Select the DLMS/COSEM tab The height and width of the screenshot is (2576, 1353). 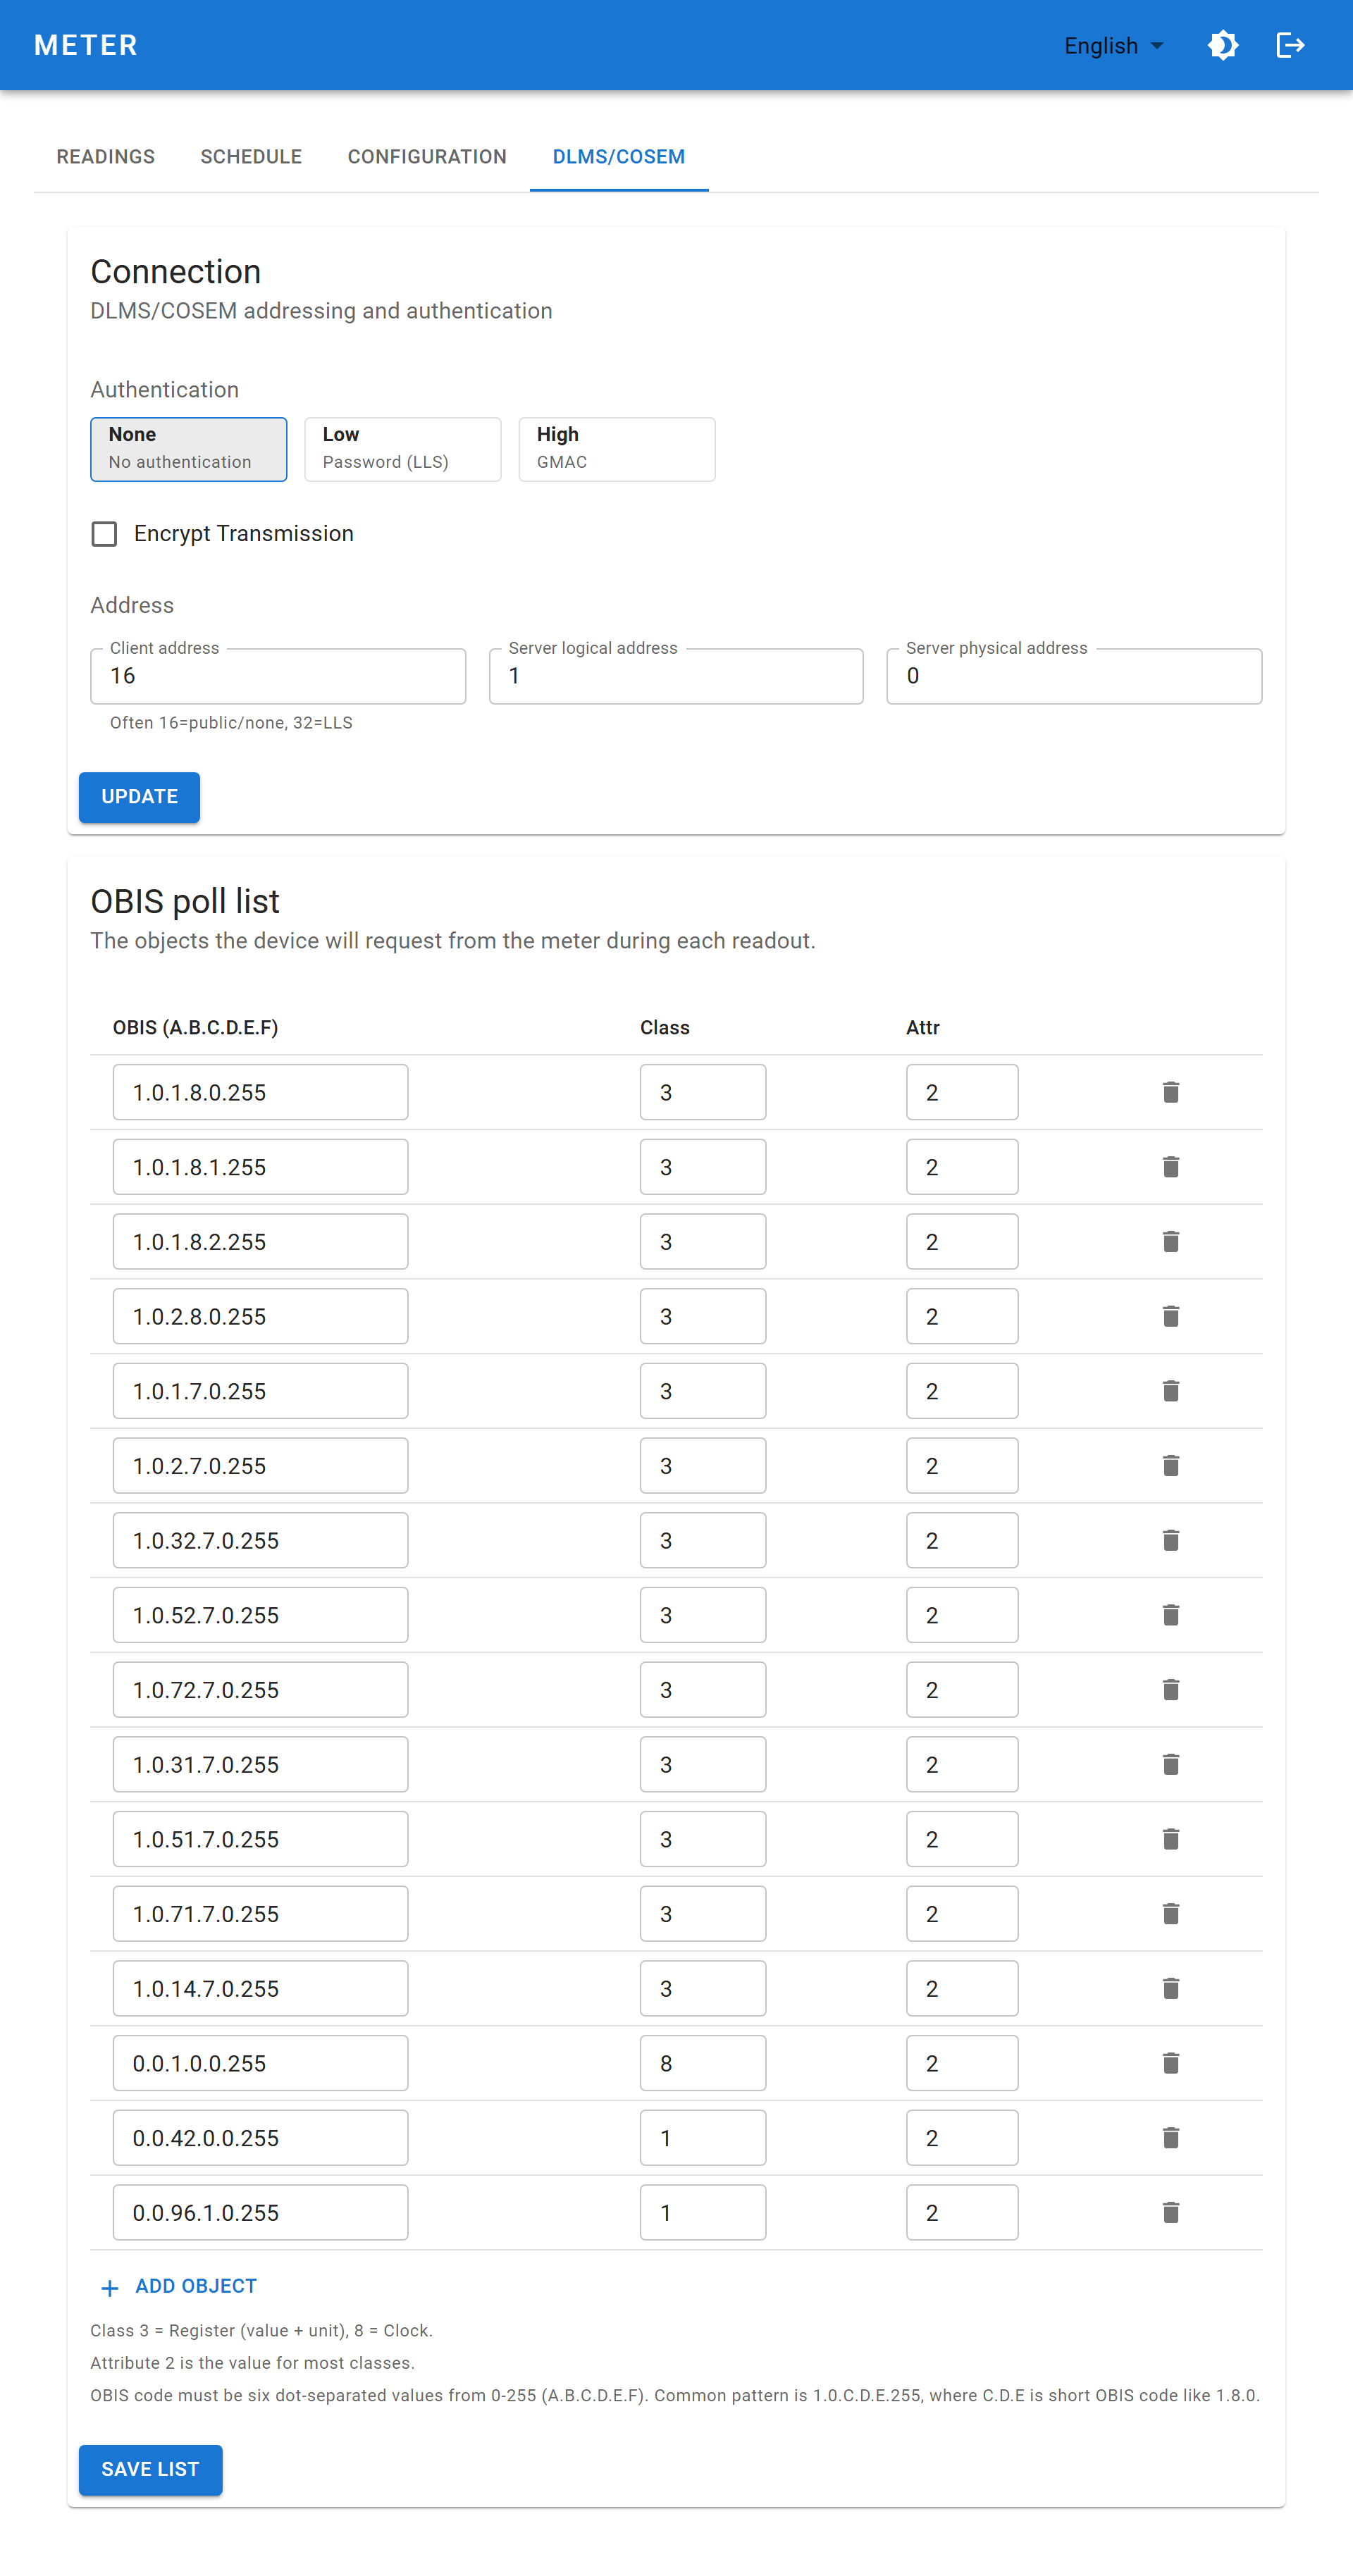(619, 157)
